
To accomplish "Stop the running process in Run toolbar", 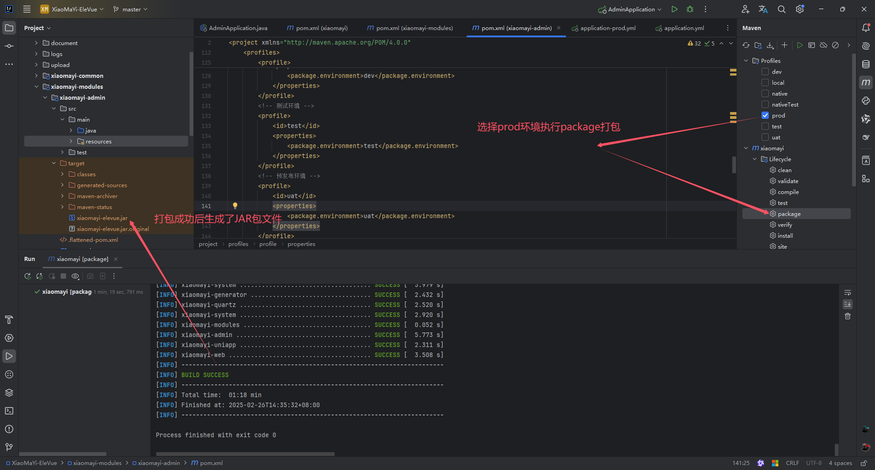I will click(63, 276).
